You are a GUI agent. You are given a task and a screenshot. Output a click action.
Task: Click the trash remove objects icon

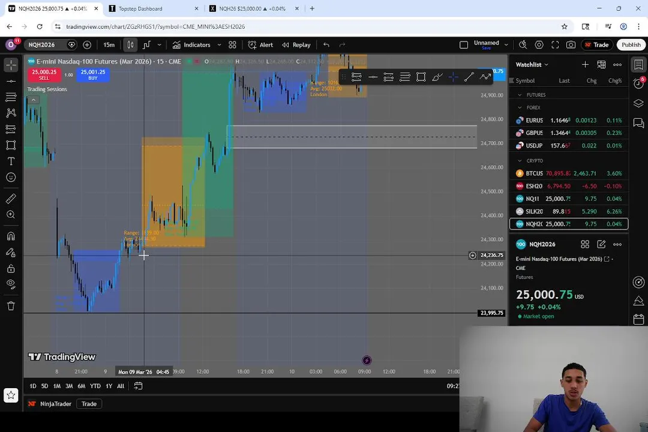pos(11,306)
